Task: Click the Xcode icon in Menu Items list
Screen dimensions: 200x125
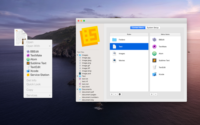Action: pos(154,74)
